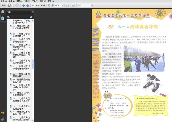Viewport: 172px width, 122px height.
Task: Click bookmark icon for item 67 肥皂泡
Action: point(11,66)
